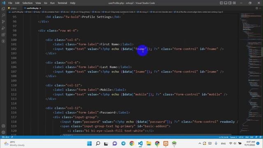263x148 pixels.
Task: Toggle the bottom panel layout icon
Action: (226, 3)
